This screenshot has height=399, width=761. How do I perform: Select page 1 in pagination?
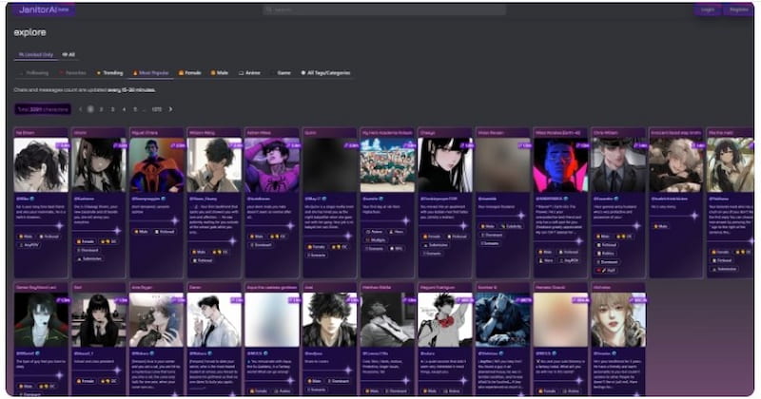pos(90,109)
